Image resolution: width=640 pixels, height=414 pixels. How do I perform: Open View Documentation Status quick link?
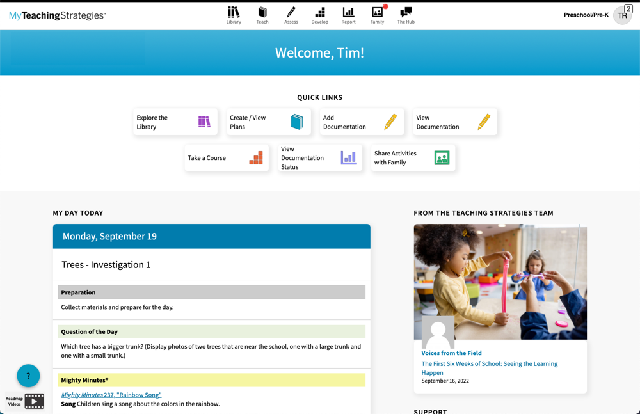pyautogui.click(x=320, y=158)
